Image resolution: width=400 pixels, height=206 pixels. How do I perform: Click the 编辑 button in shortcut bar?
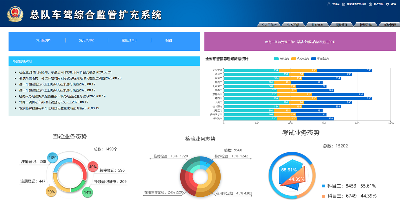pos(169,40)
